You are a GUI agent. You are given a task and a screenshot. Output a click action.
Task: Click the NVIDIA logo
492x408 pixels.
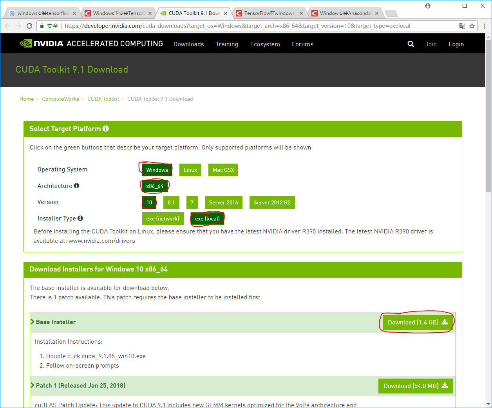[41, 44]
